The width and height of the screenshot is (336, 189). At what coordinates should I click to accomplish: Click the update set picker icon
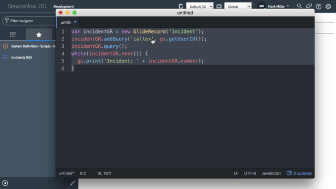click(181, 6)
